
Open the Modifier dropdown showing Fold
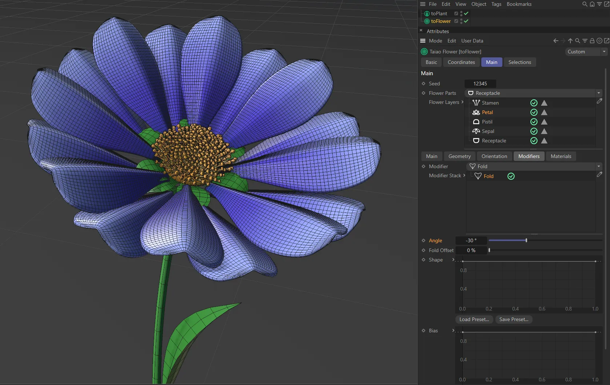point(599,166)
